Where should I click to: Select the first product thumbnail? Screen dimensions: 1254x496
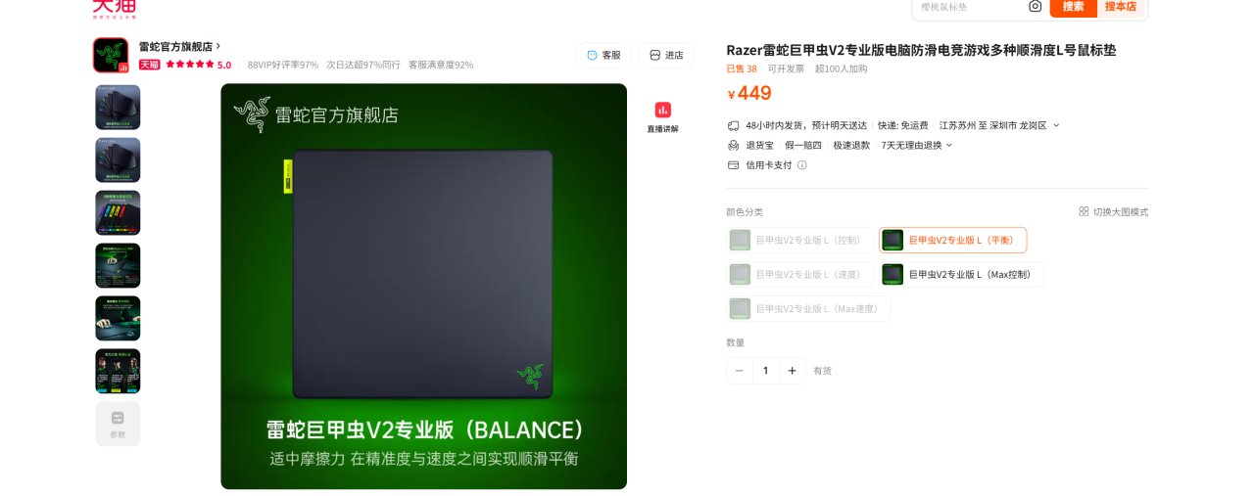click(x=118, y=108)
